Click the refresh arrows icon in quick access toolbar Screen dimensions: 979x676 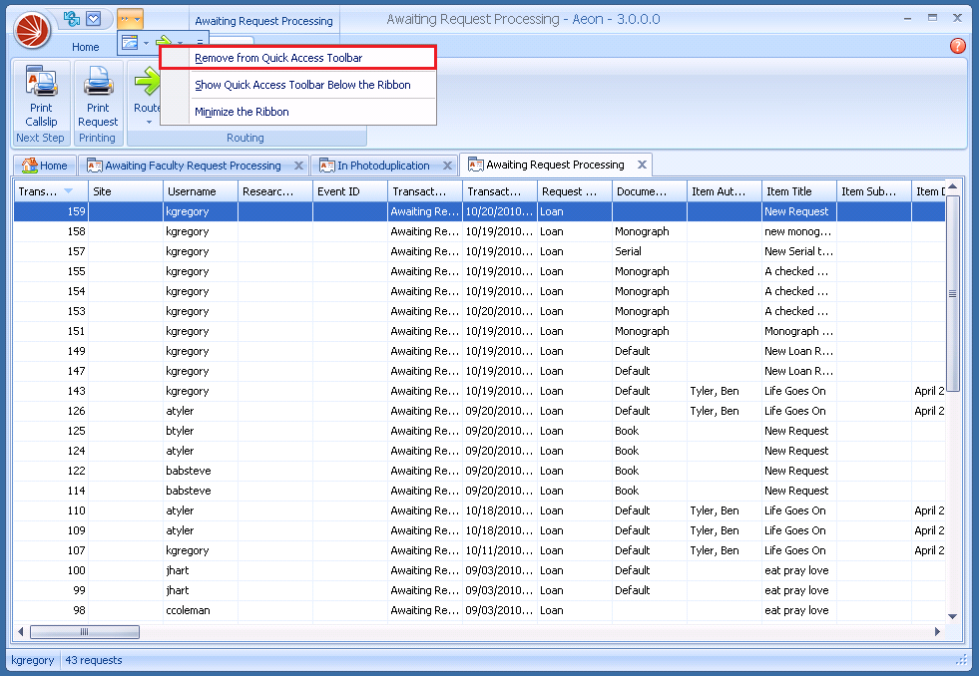[x=71, y=19]
